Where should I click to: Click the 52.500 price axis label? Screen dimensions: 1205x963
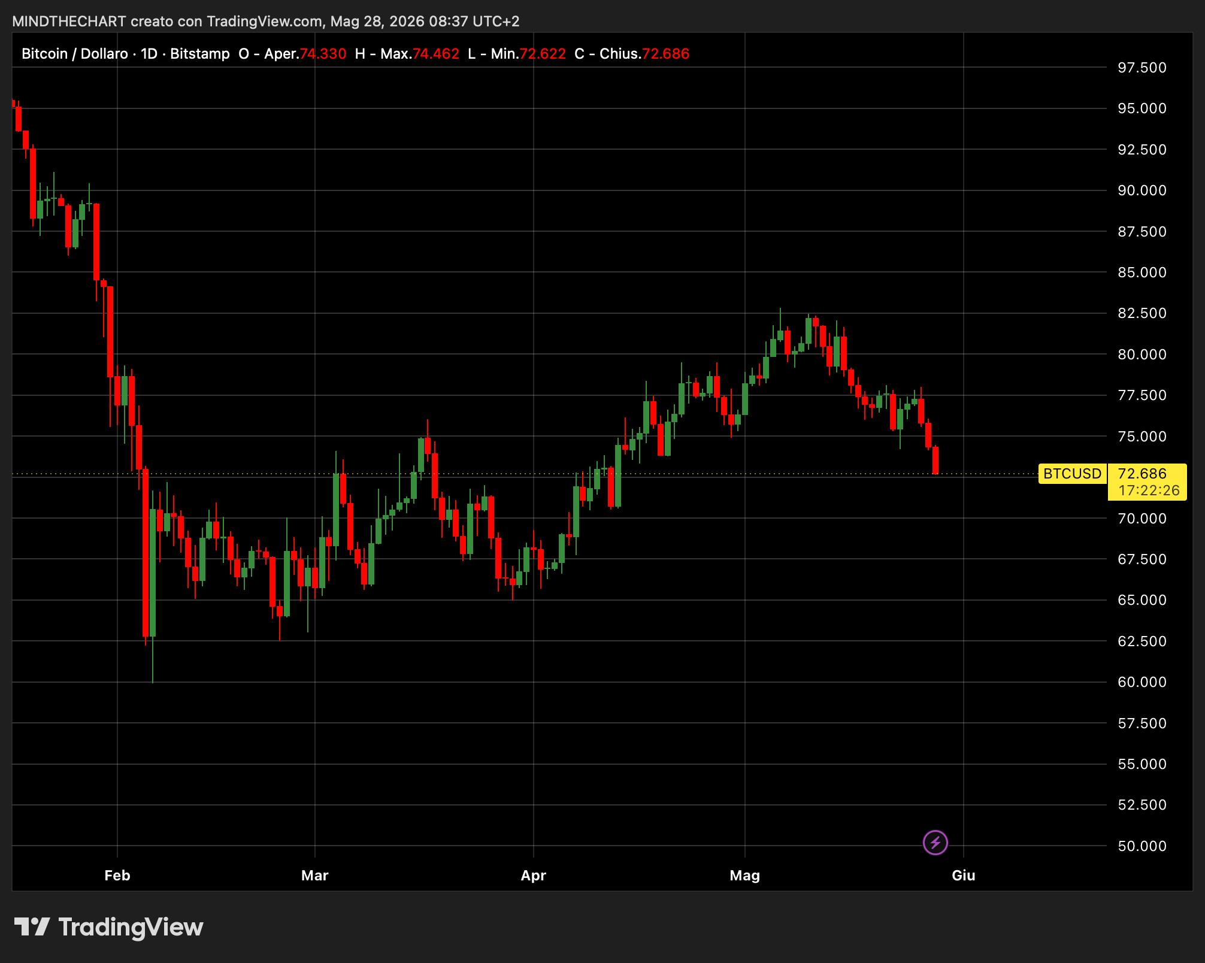pyautogui.click(x=1142, y=805)
